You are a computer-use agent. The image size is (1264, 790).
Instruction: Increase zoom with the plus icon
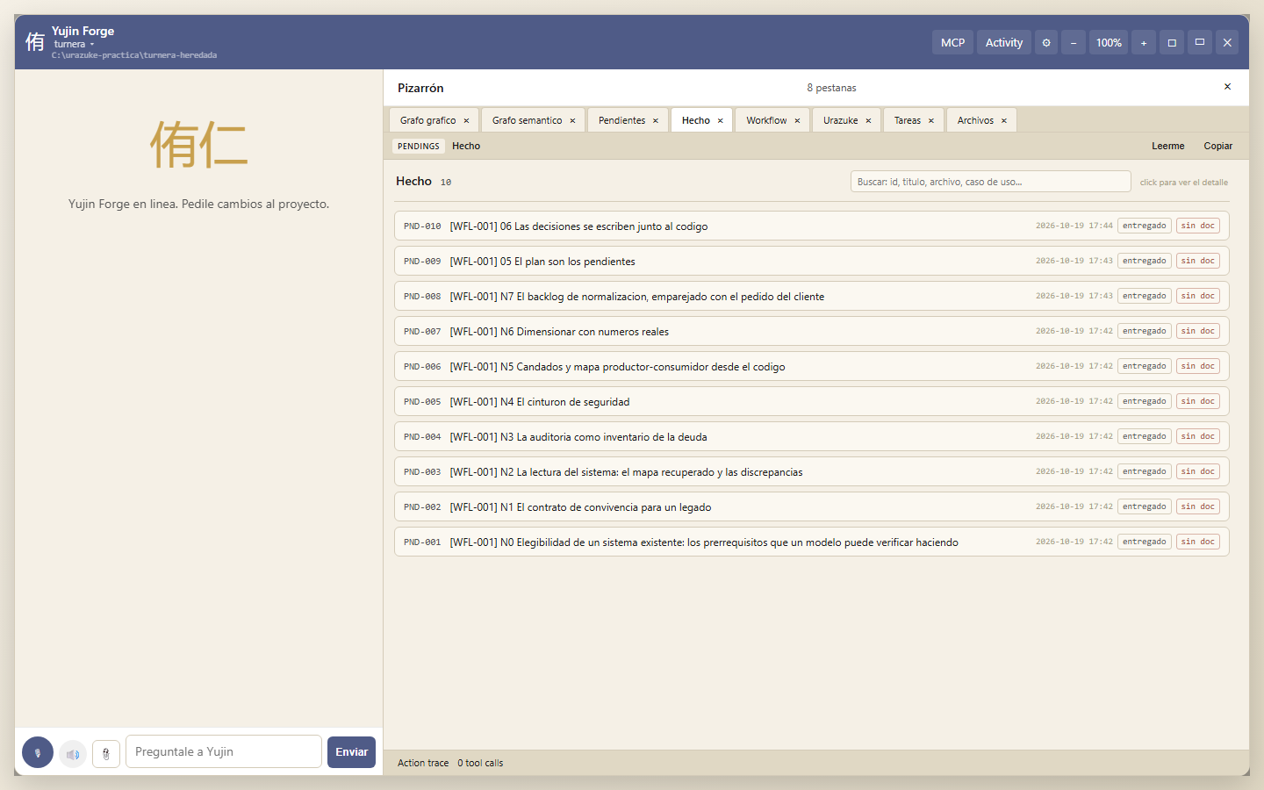coord(1144,42)
